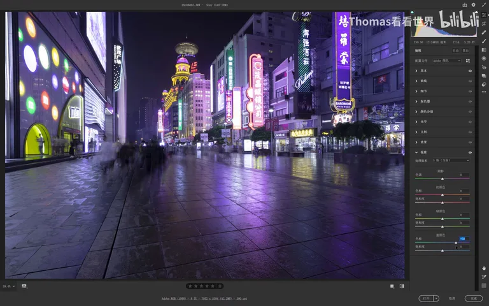Select the Edit (编辑) tool icon
Screen dimensions: 489x306
coord(484,15)
